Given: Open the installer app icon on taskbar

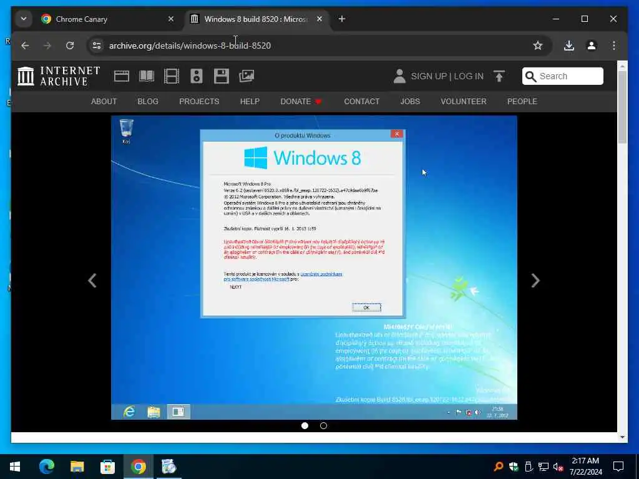Looking at the screenshot, I should pyautogui.click(x=168, y=467).
